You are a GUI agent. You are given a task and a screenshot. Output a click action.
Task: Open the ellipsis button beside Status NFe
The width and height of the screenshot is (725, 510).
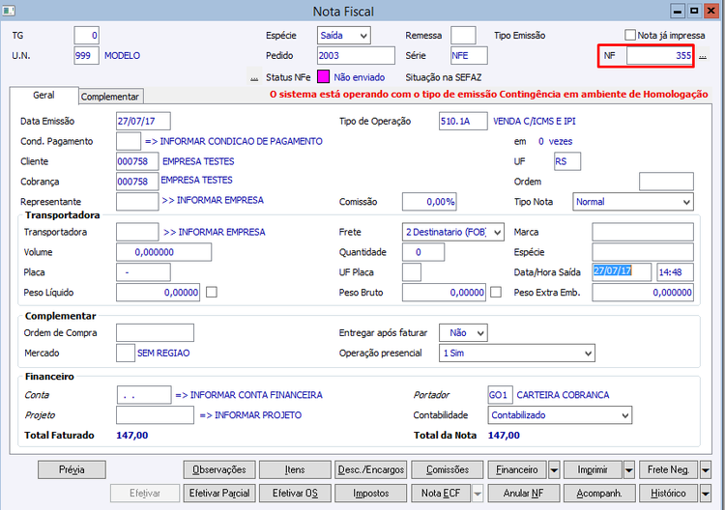[254, 78]
